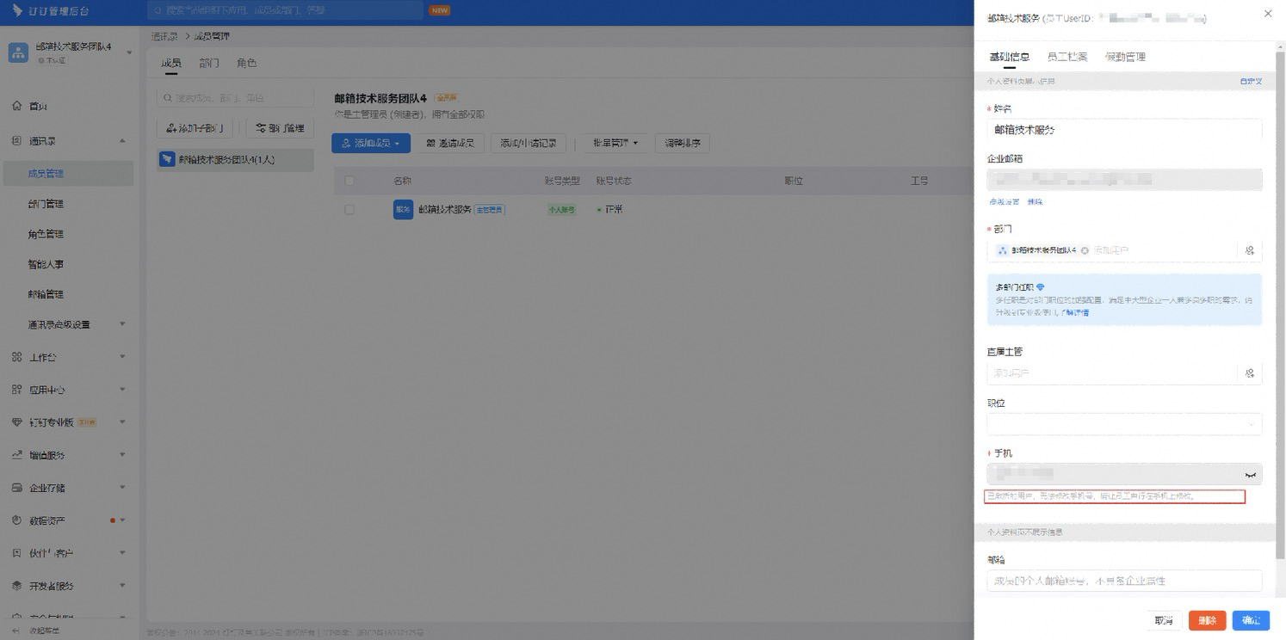Click the 开发者服务 layers icon

pyautogui.click(x=16, y=586)
